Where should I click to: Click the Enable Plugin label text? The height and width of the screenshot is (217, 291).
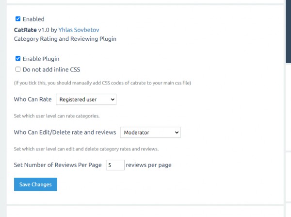pos(41,59)
